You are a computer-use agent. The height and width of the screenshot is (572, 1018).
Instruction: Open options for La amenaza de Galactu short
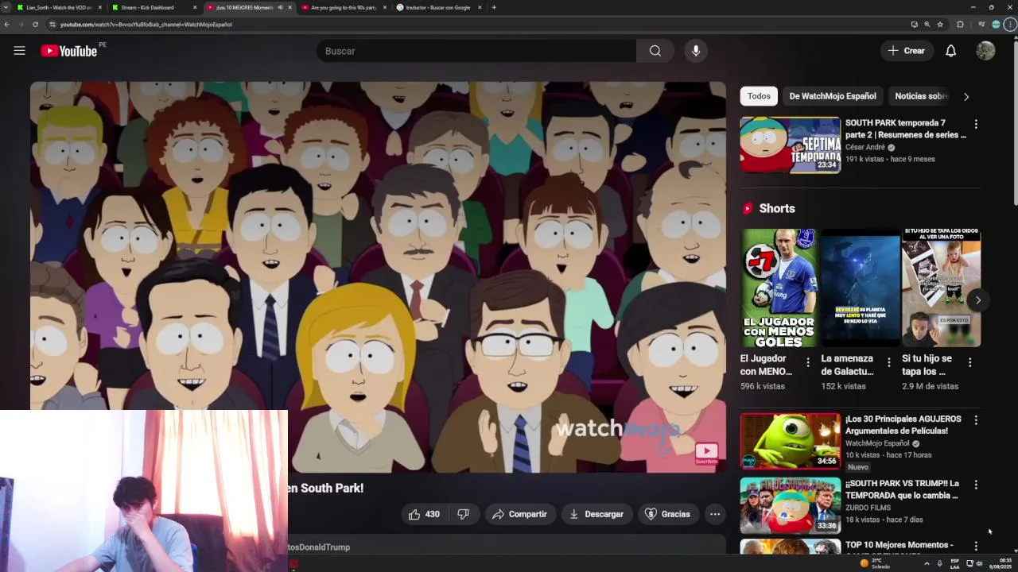pyautogui.click(x=889, y=362)
